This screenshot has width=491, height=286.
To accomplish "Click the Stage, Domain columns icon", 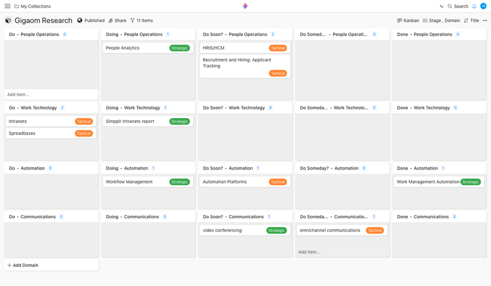I will pyautogui.click(x=425, y=20).
